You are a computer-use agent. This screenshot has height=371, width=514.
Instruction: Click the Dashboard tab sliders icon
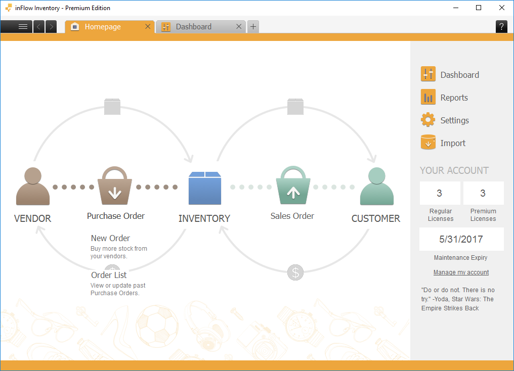pos(166,27)
